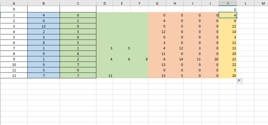
Task: Click the top cell with 0 in column K
Action: click(x=228, y=9)
